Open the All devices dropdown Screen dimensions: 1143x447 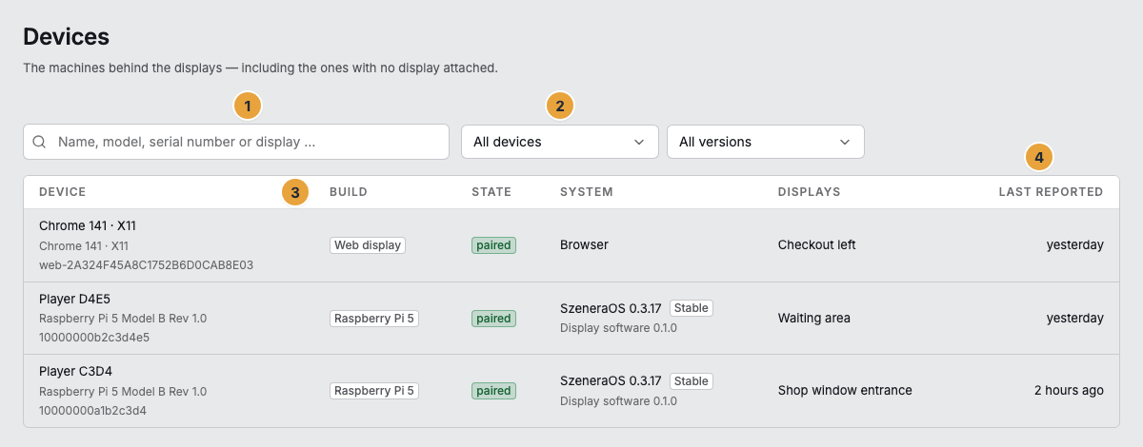pos(560,142)
